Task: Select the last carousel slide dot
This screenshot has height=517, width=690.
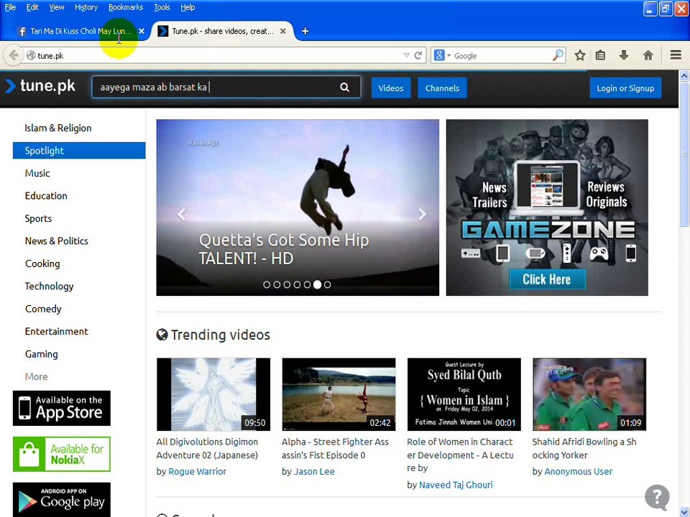Action: click(328, 284)
